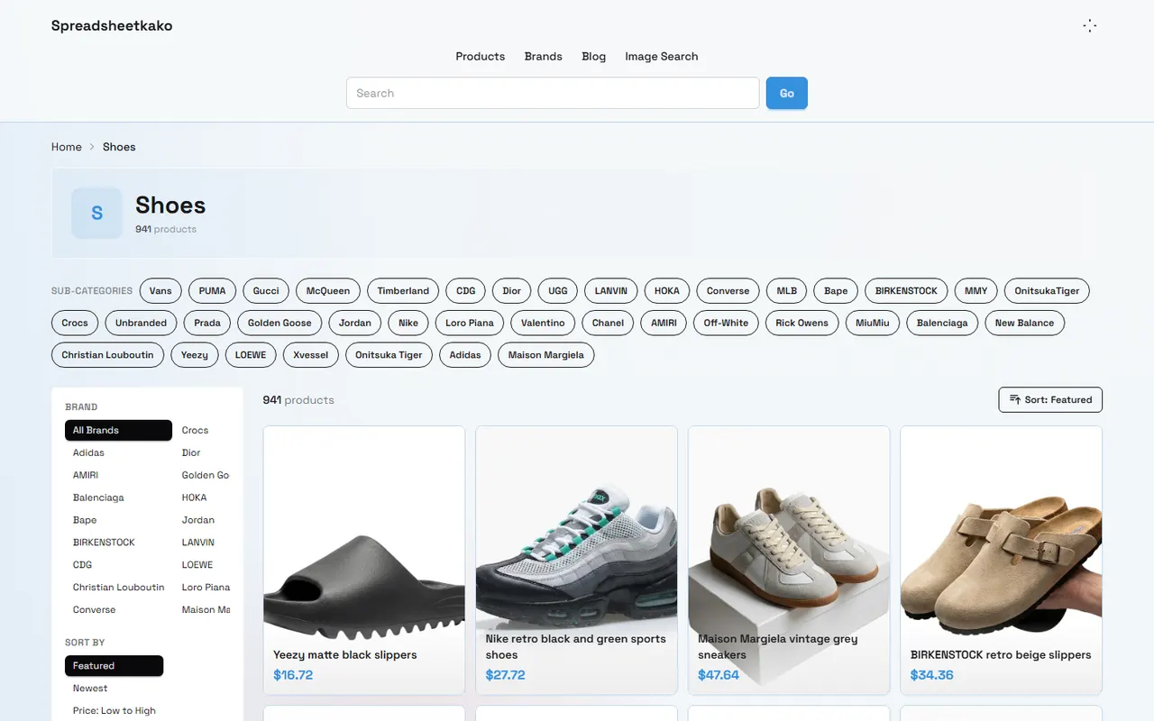Select the New Balance sub-category
The height and width of the screenshot is (721, 1154).
1024,323
